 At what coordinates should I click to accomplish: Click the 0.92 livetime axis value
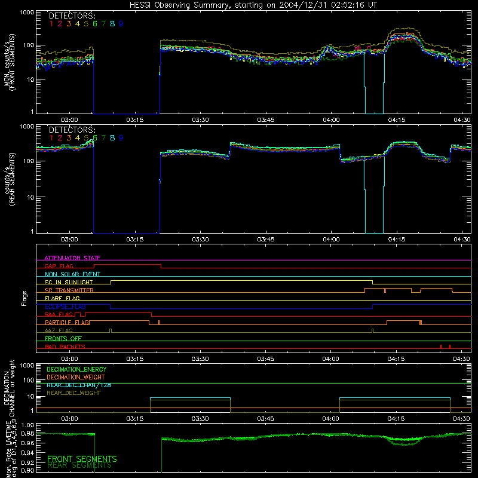pyautogui.click(x=27, y=461)
